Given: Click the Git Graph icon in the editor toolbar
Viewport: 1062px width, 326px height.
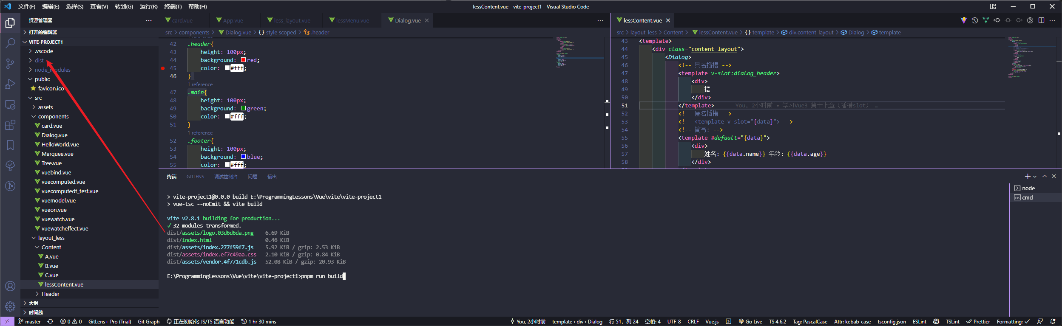Looking at the screenshot, I should (x=1030, y=20).
